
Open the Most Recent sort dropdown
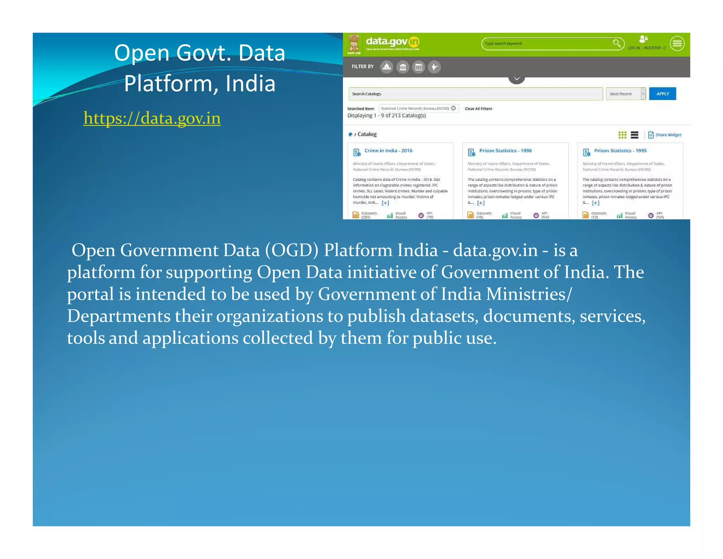[626, 94]
